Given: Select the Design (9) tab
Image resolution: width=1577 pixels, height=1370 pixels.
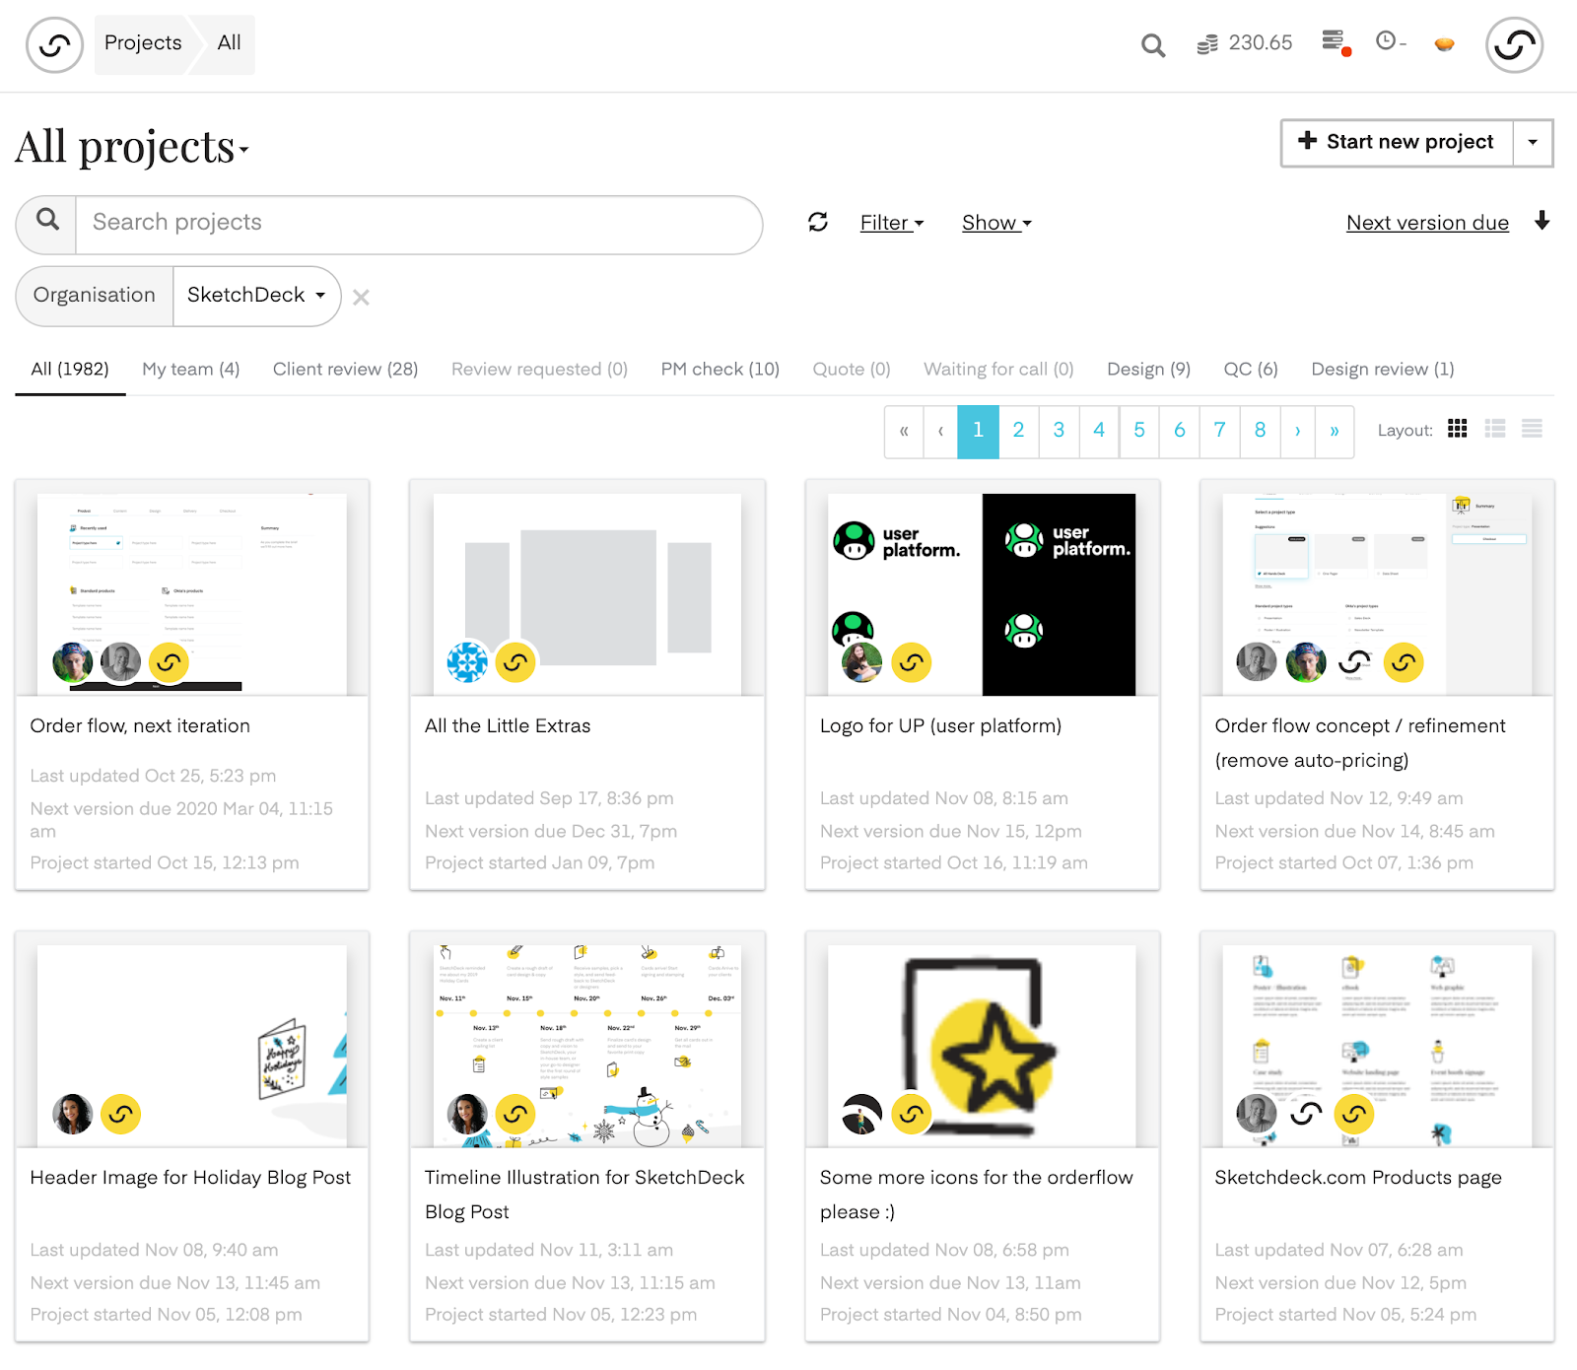Looking at the screenshot, I should click(1149, 369).
